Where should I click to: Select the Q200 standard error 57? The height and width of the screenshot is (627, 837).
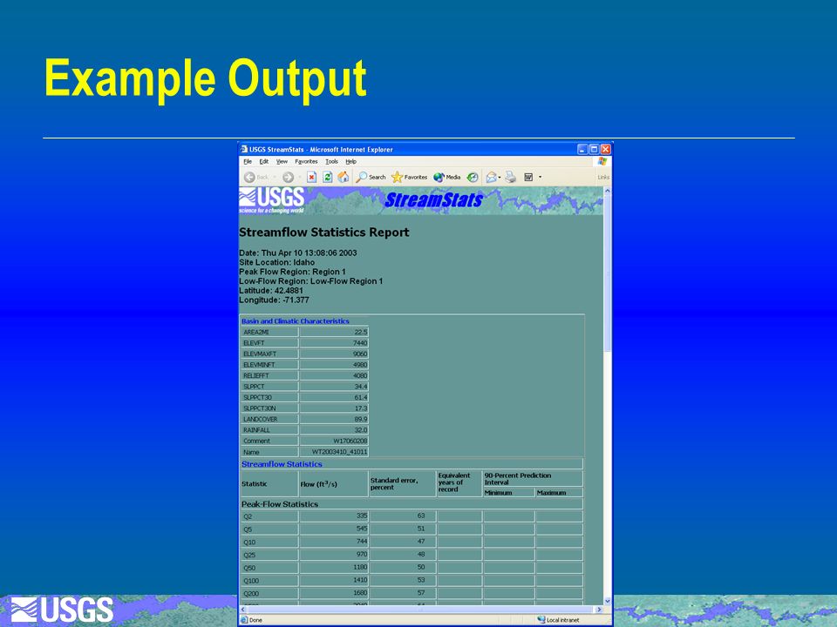coord(421,593)
